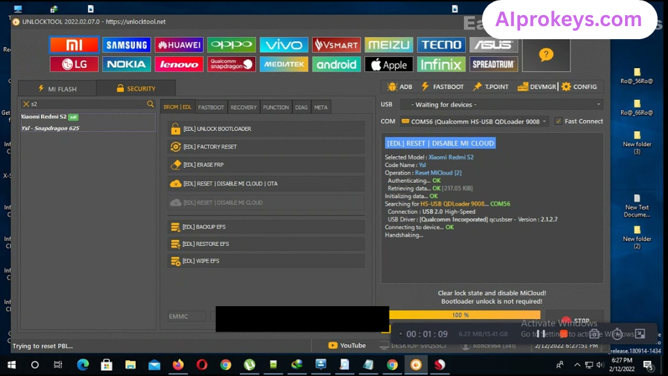Select the Asus brand icon

[493, 45]
